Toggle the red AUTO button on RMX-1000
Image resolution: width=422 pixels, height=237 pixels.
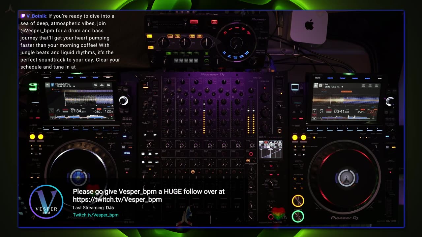[214, 22]
